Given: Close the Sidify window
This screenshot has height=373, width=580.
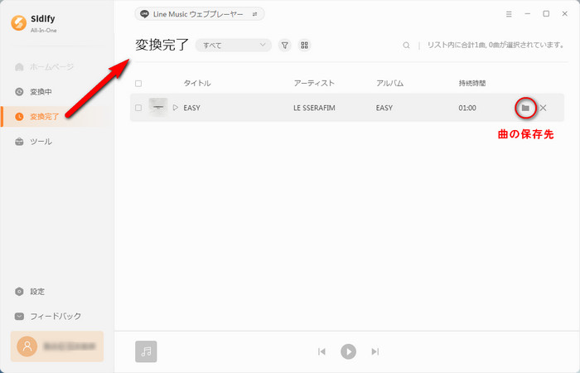Looking at the screenshot, I should (x=564, y=14).
